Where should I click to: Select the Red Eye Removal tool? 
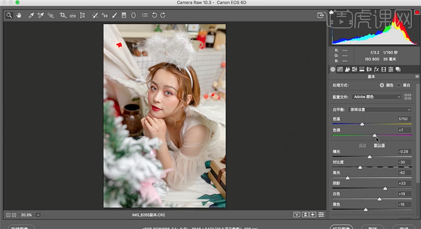pos(105,15)
